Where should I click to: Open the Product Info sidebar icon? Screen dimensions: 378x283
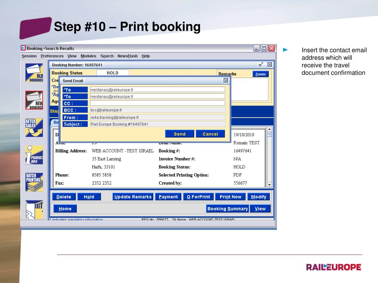pyautogui.click(x=34, y=155)
